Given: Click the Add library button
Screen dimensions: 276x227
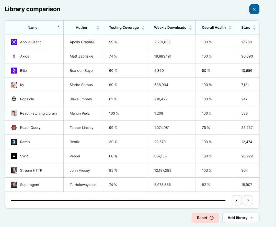Looking at the screenshot, I should (241, 218).
